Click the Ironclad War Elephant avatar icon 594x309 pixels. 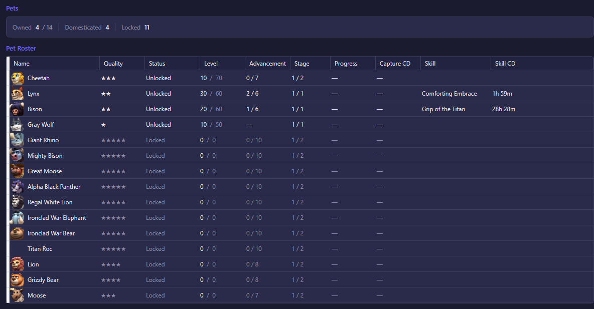click(17, 217)
